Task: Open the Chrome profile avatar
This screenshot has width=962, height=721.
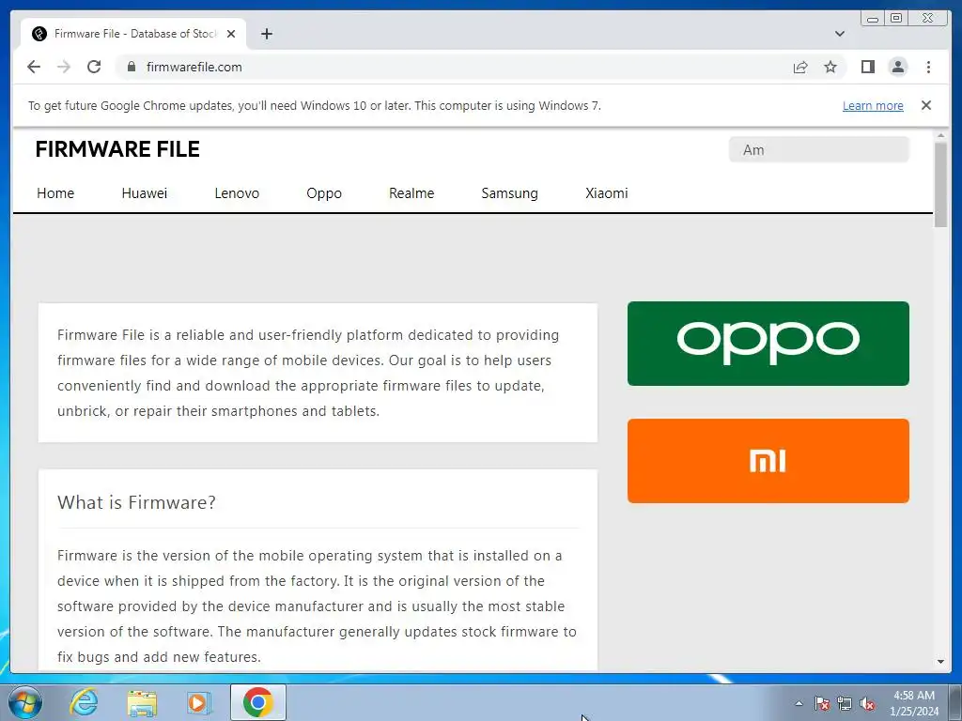Action: point(897,67)
